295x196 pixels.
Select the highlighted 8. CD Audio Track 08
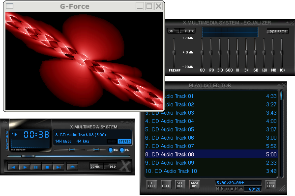point(211,154)
